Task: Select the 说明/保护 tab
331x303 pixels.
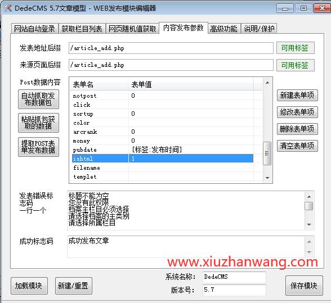Action: pyautogui.click(x=259, y=29)
